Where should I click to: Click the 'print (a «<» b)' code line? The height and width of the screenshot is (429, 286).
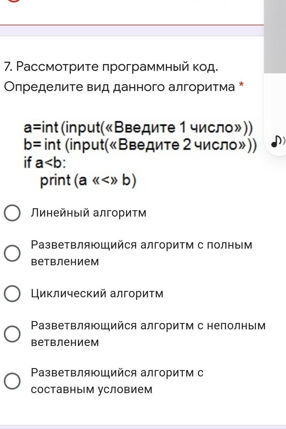coord(88,181)
